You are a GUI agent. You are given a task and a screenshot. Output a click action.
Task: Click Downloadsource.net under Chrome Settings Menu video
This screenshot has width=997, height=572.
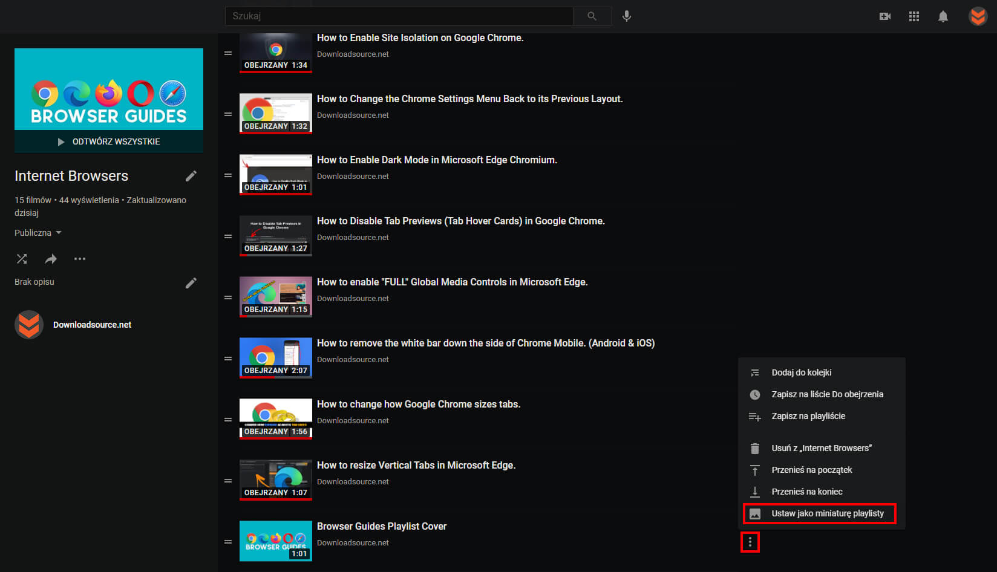(353, 115)
